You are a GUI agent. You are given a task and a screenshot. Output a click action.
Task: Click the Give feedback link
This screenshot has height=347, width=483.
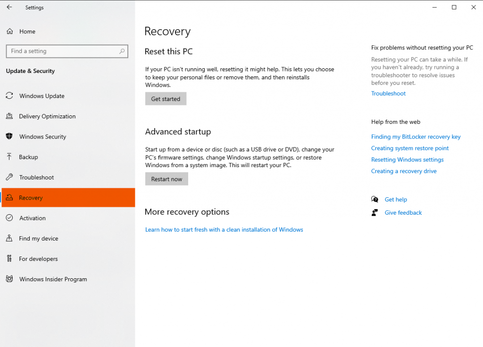(403, 213)
